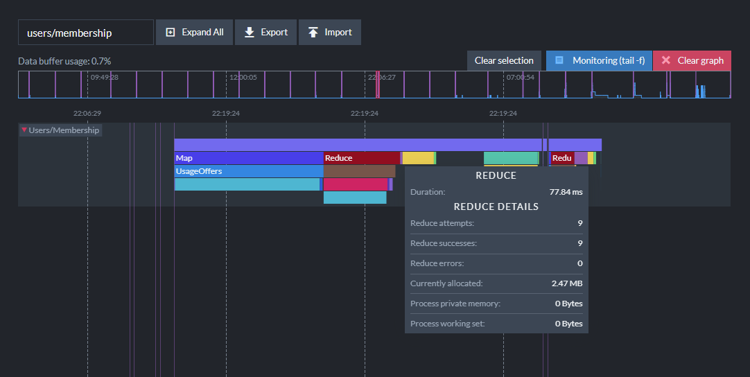The height and width of the screenshot is (377, 750).
Task: Click the red X icon on Clear graph
Action: pyautogui.click(x=666, y=60)
